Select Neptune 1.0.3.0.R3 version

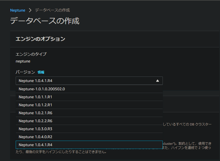pyautogui.click(x=89, y=129)
